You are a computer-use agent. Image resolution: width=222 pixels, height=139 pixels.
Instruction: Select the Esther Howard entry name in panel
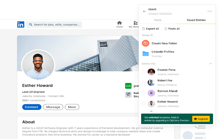click(168, 102)
